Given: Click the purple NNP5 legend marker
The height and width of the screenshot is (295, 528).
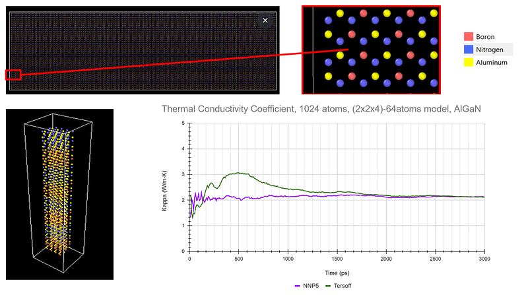Looking at the screenshot, I should [297, 286].
